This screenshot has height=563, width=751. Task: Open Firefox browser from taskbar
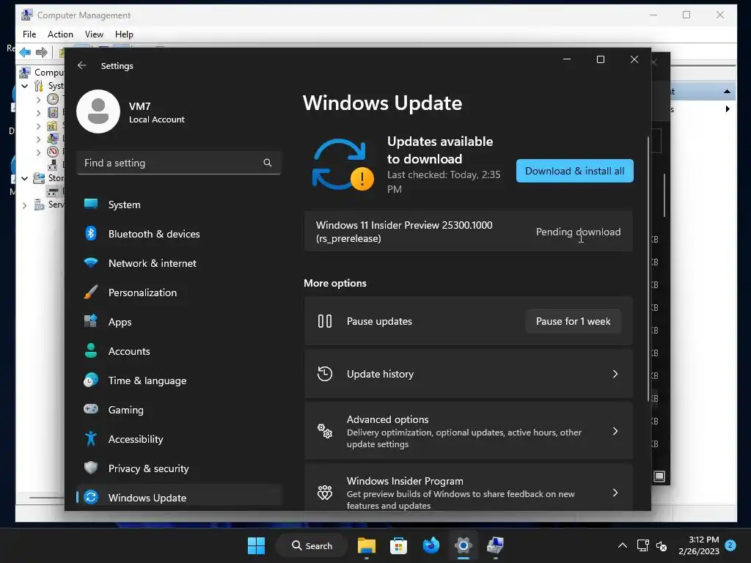point(431,545)
